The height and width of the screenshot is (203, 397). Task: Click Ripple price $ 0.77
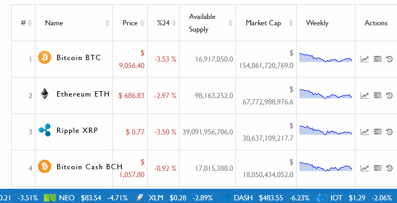click(135, 132)
